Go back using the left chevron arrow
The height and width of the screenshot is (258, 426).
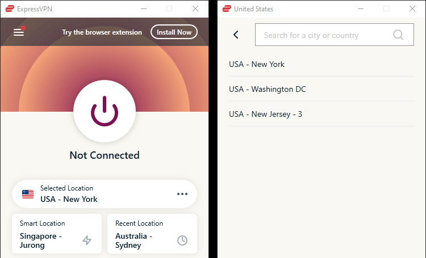pyautogui.click(x=236, y=35)
